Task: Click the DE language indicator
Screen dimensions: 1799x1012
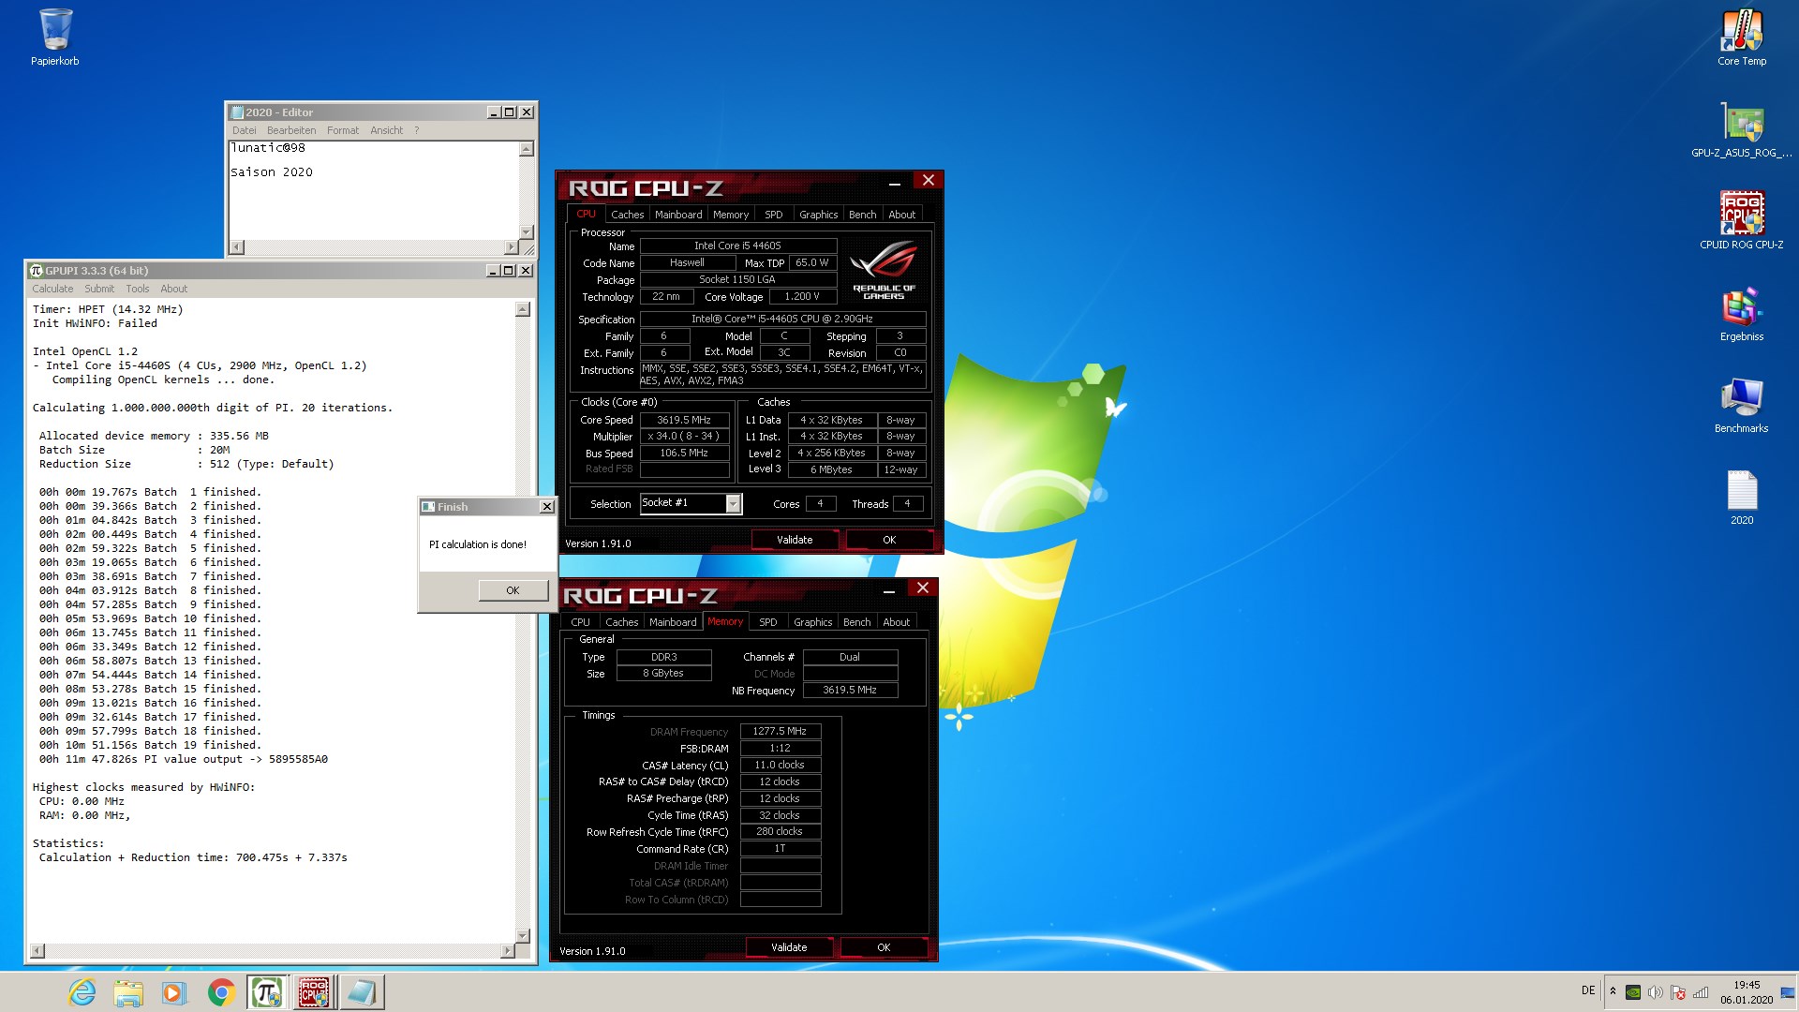Action: coord(1588,990)
